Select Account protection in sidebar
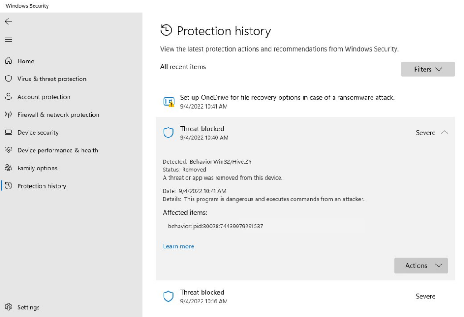464x317 pixels. point(43,97)
